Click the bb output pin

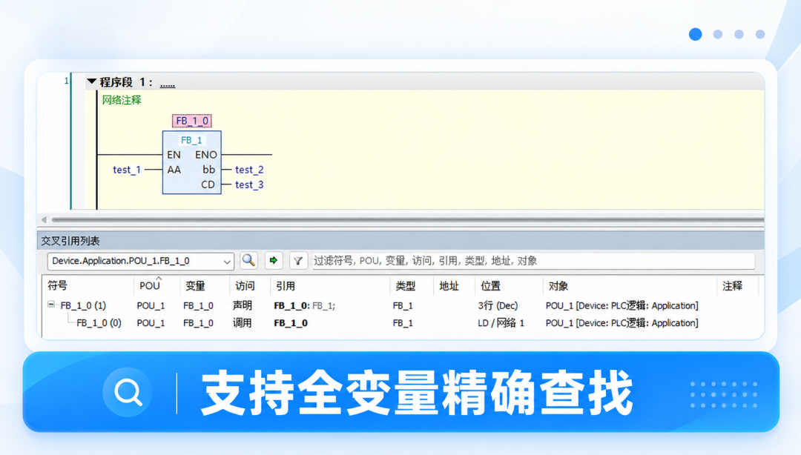tap(208, 170)
